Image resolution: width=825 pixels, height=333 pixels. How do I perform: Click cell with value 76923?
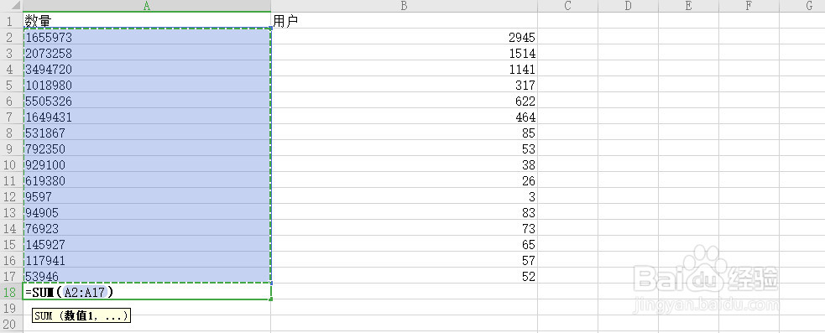pos(147,228)
